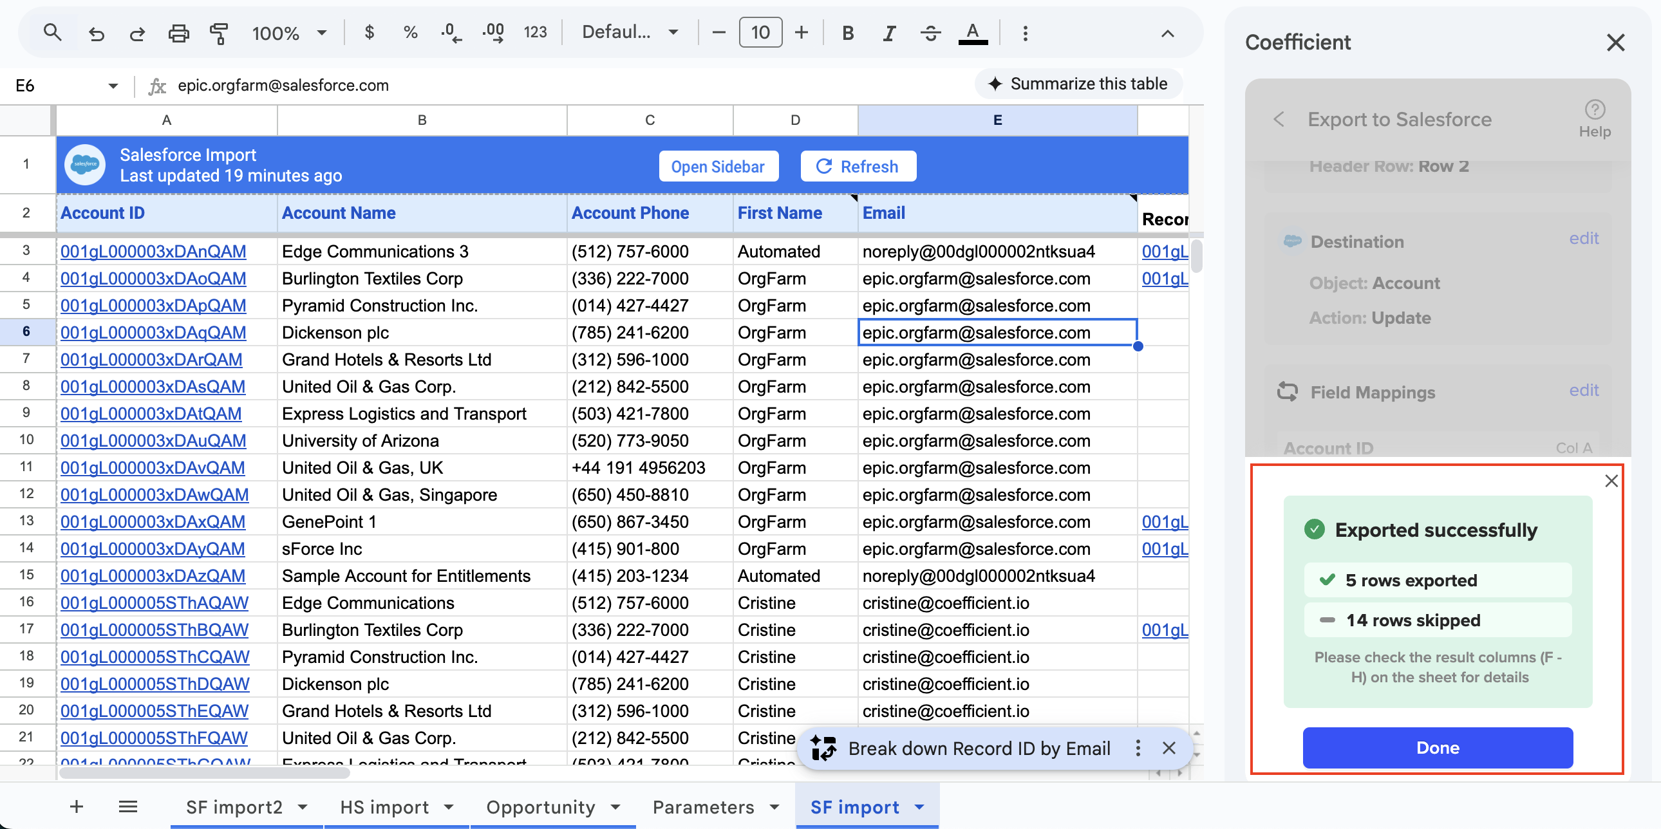Decrease decimal places for selection
The width and height of the screenshot is (1661, 829).
pos(451,32)
